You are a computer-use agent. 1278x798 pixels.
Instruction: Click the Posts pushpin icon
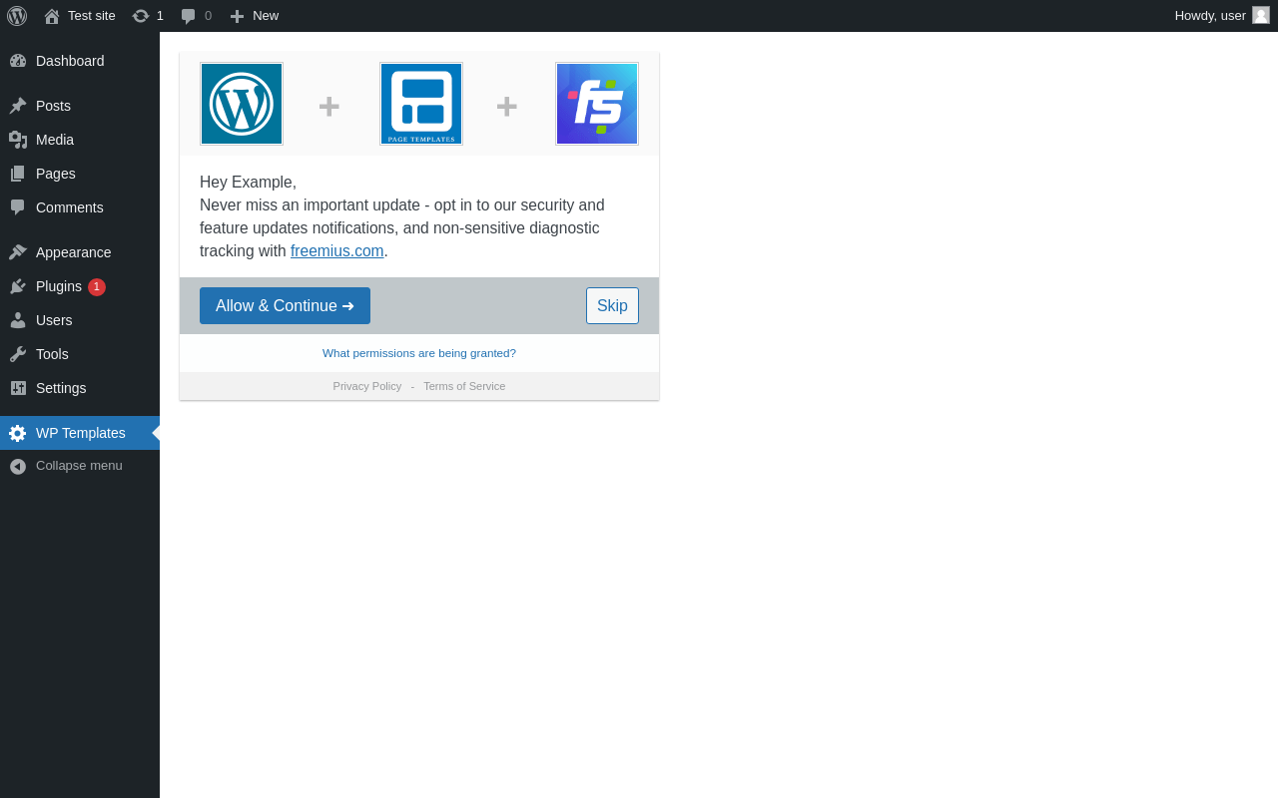[18, 106]
